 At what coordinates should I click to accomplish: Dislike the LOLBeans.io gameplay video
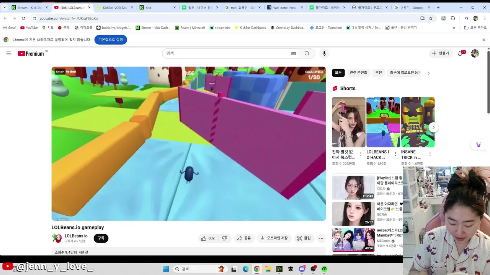[225, 238]
